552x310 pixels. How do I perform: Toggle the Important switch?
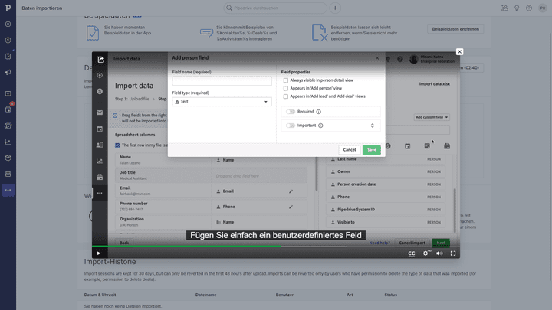click(x=291, y=126)
